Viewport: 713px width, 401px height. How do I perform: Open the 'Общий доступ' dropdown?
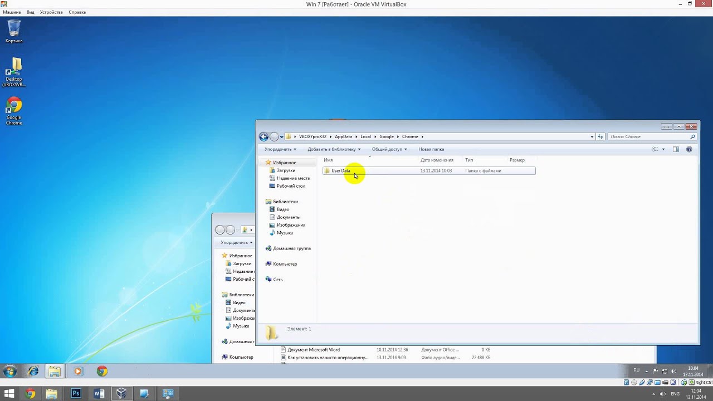(x=389, y=149)
